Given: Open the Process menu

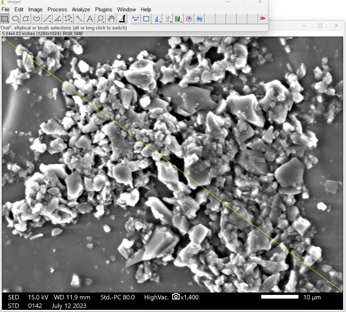Looking at the screenshot, I should pyautogui.click(x=57, y=10).
